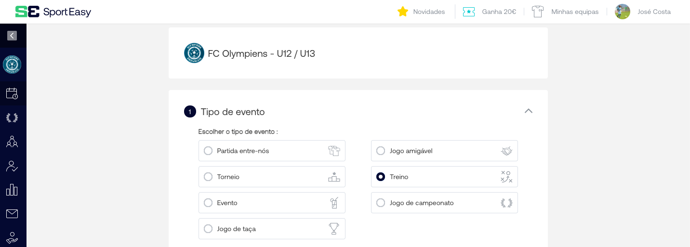
Task: Click the hand-with-coin sidebar icon
Action: coord(12,237)
